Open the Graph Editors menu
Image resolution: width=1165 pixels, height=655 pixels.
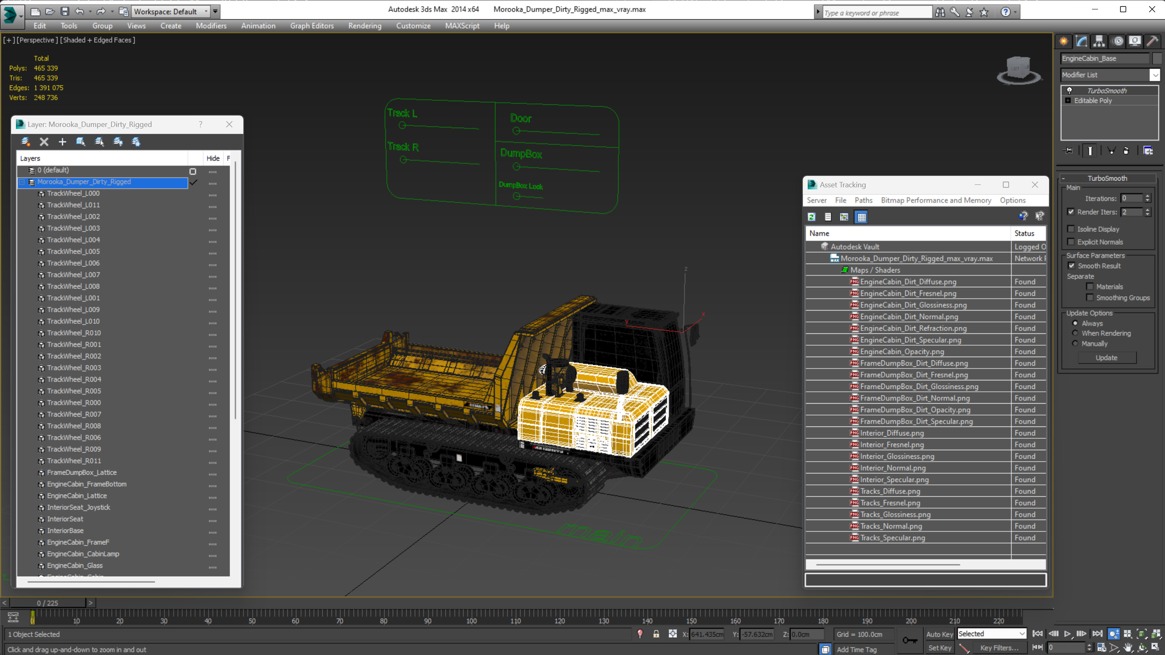coord(312,26)
